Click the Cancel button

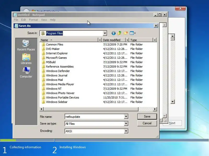[x=147, y=123]
